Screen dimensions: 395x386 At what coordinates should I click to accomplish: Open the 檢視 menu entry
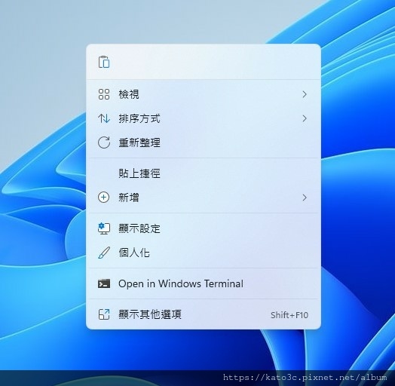[204, 94]
